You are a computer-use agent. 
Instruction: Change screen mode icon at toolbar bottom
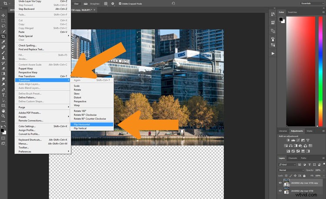(3, 144)
